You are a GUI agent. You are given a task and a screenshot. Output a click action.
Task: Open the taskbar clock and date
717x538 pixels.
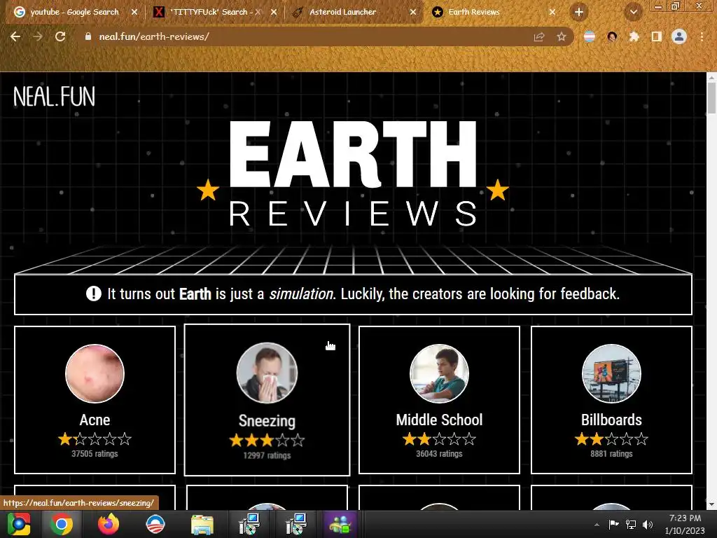click(x=685, y=524)
